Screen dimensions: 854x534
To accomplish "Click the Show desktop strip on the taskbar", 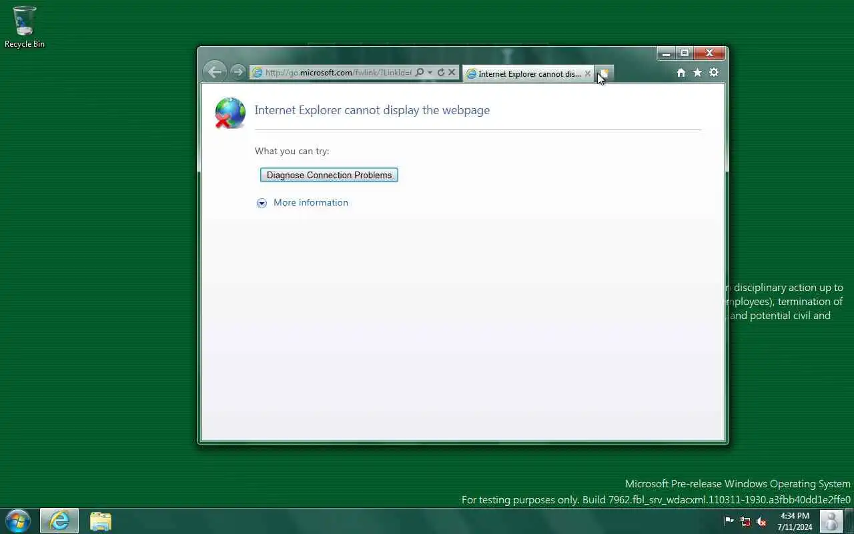I will point(849,521).
